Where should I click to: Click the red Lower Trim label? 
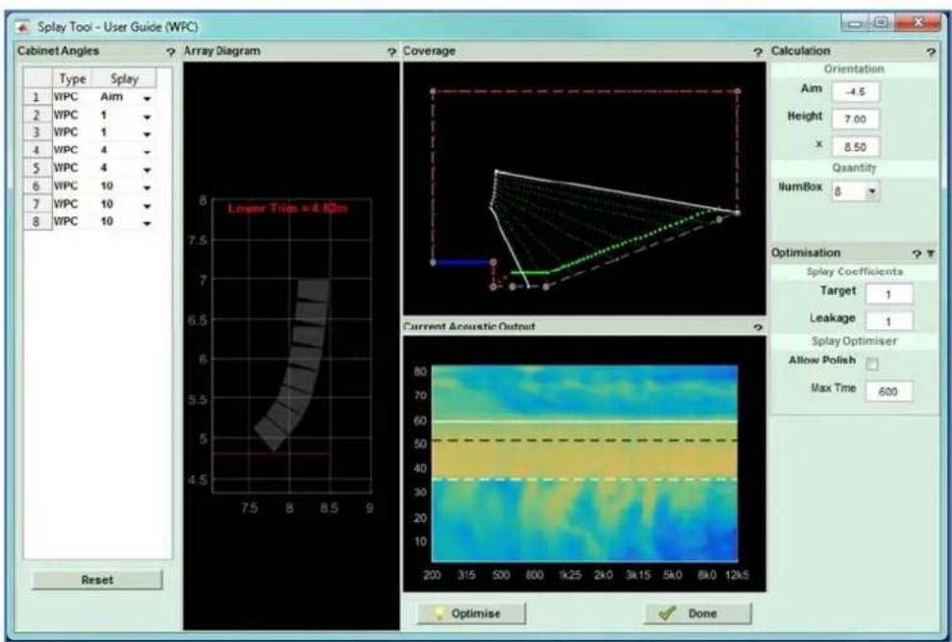coord(288,209)
